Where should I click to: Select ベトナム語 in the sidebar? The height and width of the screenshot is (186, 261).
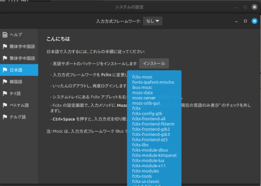(19, 105)
